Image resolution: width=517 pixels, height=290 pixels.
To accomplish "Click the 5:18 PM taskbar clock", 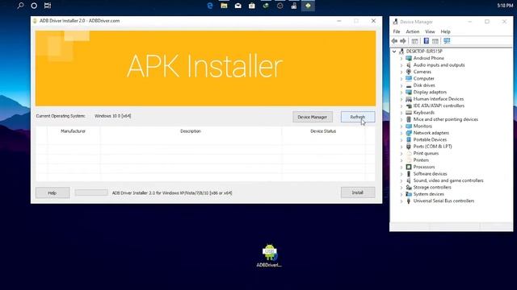I will 505,6.
